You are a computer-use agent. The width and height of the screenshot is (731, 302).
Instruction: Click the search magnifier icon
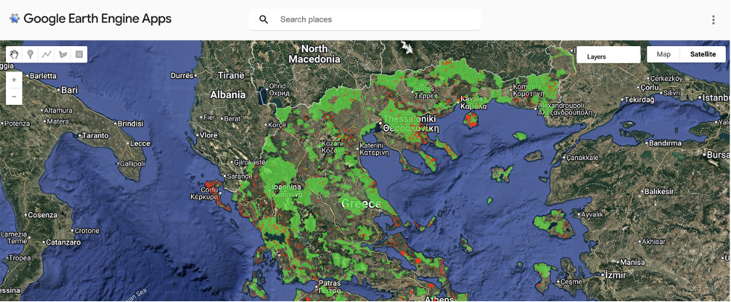click(x=263, y=19)
